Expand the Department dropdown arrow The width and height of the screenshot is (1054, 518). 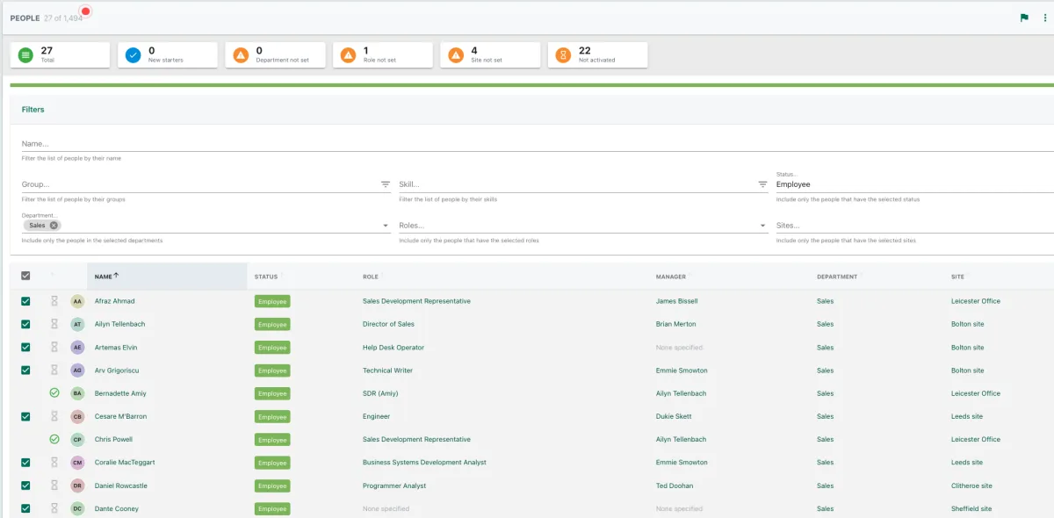pyautogui.click(x=386, y=226)
